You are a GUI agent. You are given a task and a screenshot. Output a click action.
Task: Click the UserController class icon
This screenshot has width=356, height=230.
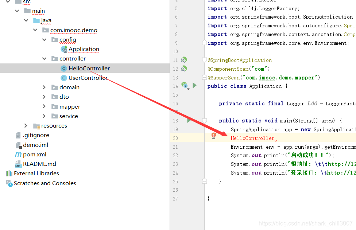[64, 78]
